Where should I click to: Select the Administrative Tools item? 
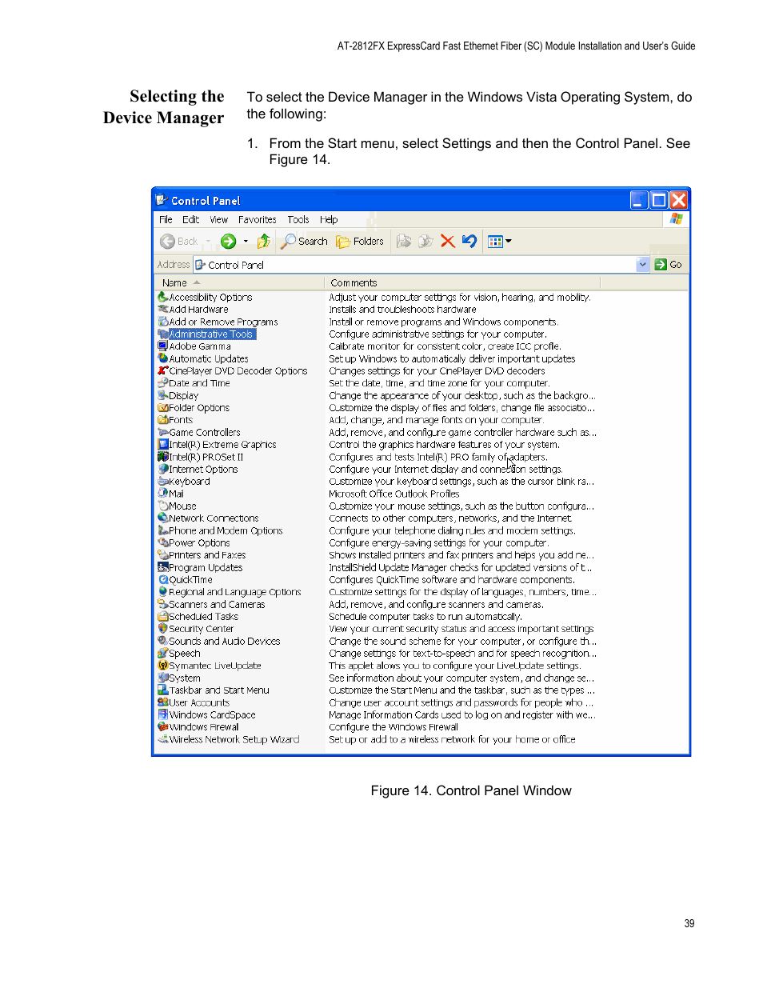207,334
